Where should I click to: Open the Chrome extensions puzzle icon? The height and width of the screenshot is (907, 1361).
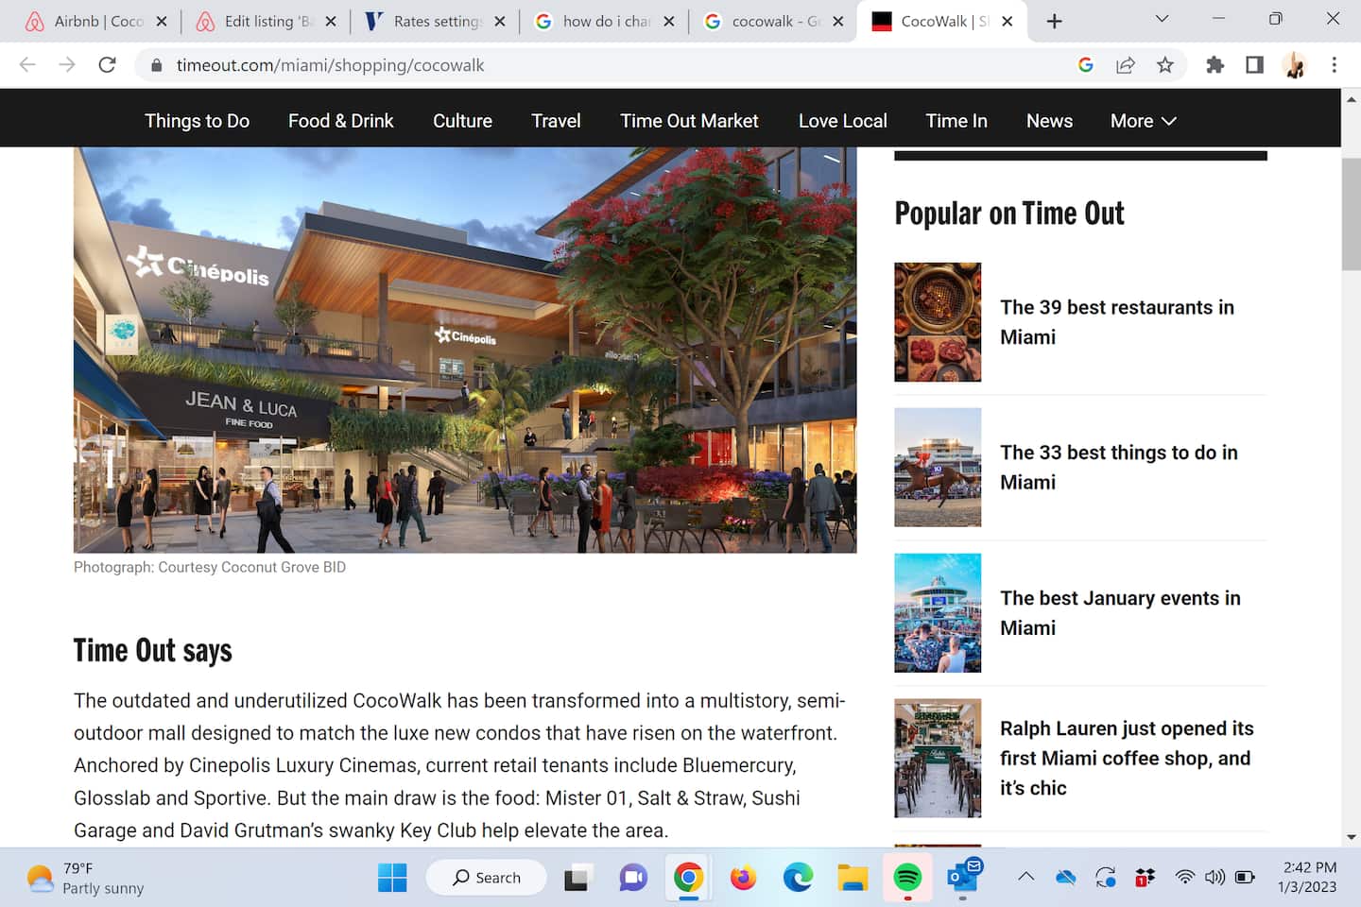[1215, 64]
